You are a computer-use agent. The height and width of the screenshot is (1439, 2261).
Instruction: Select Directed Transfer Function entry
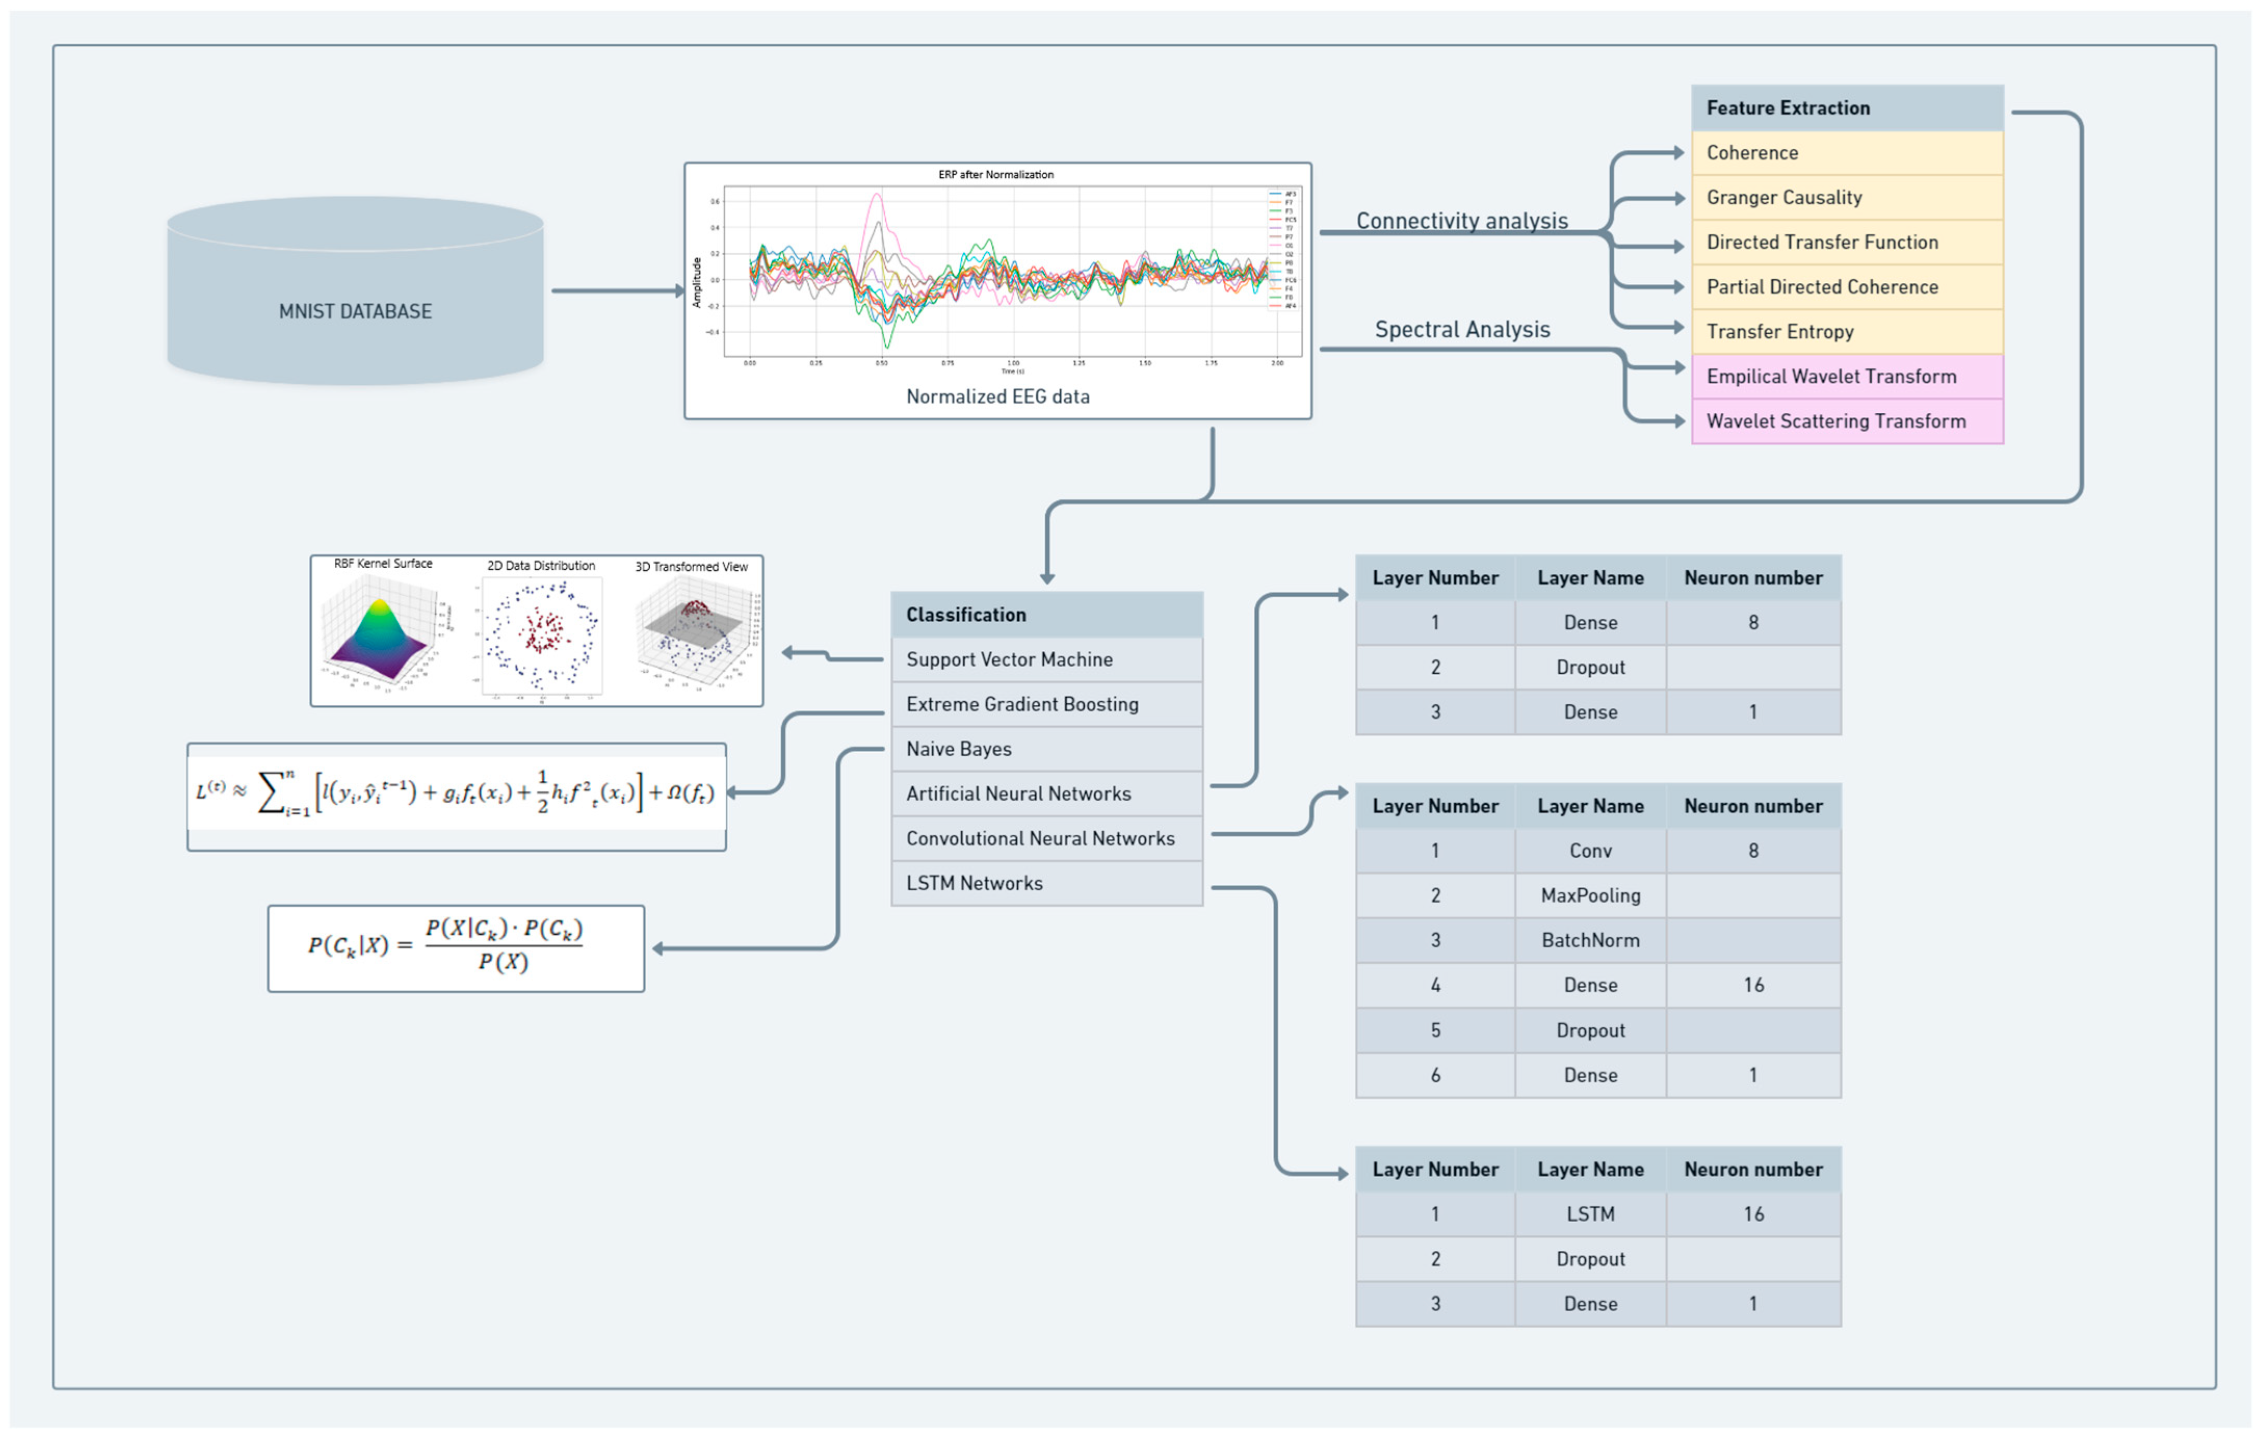[1846, 242]
